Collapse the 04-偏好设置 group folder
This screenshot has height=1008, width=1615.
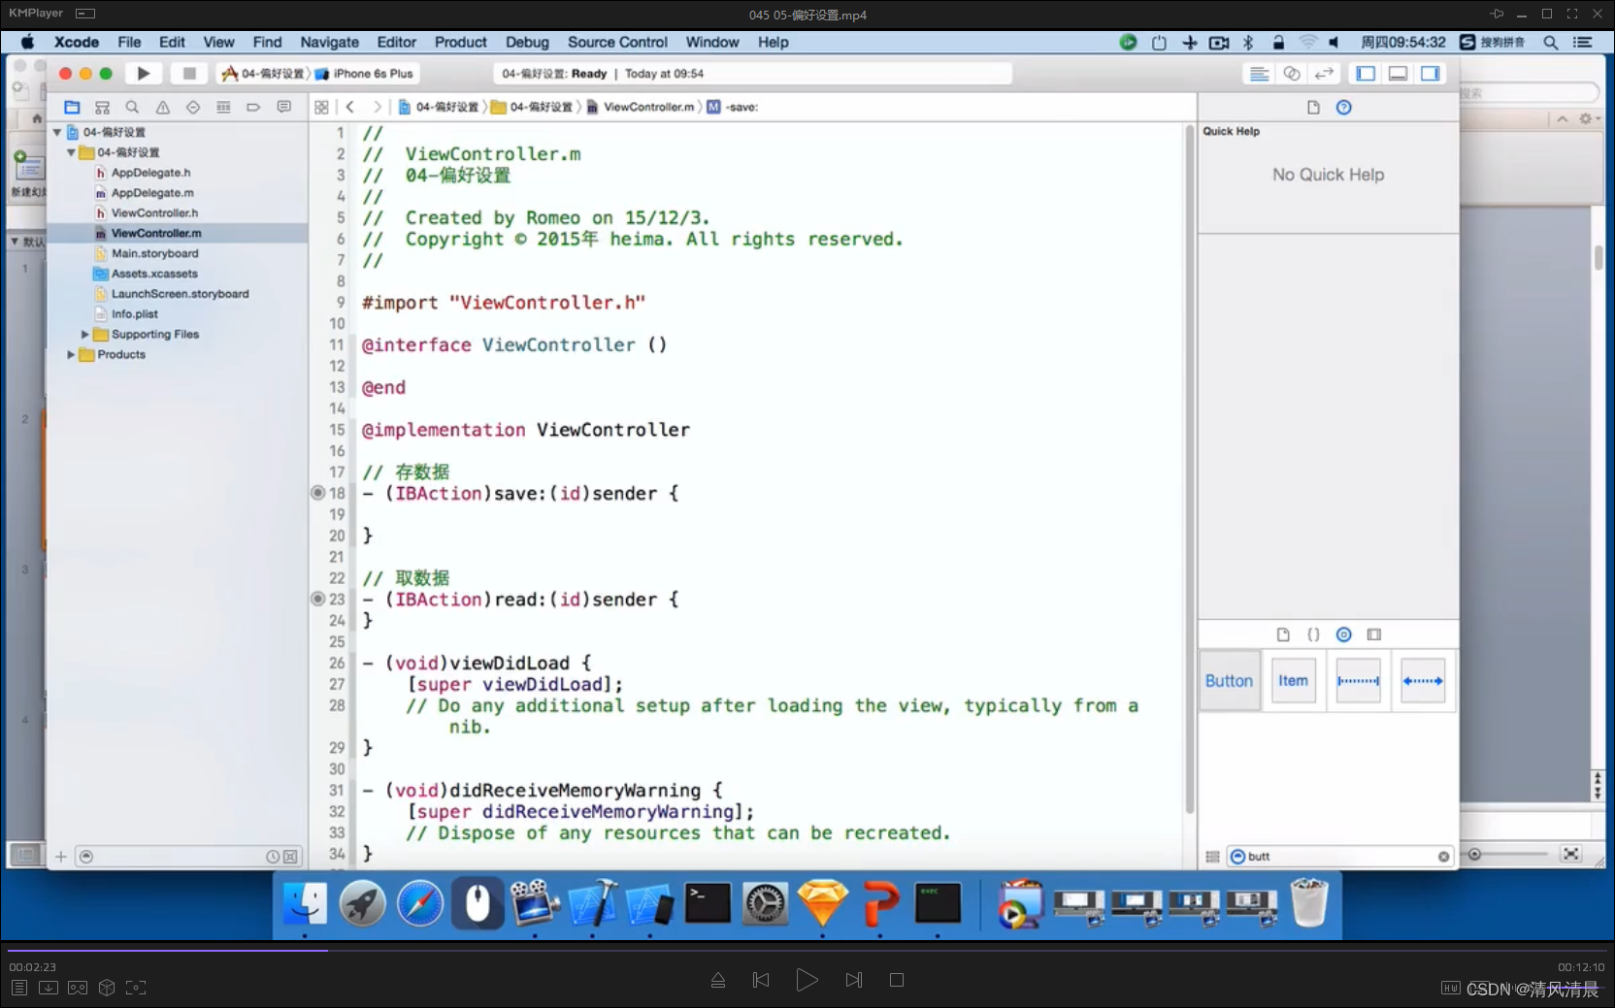(x=71, y=152)
